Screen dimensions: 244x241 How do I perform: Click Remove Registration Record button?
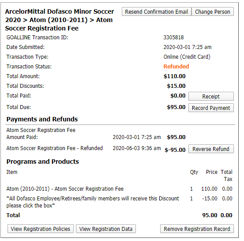[x=197, y=229]
